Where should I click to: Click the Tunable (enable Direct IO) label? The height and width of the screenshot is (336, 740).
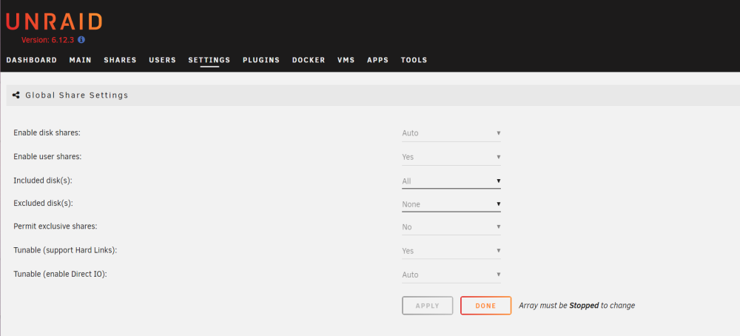click(x=61, y=274)
